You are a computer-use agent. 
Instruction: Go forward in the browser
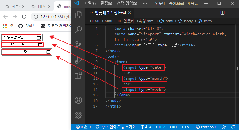[x=15, y=16]
